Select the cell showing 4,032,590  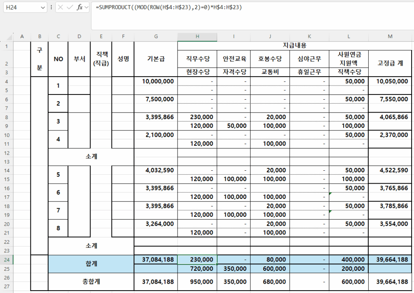pos(156,170)
